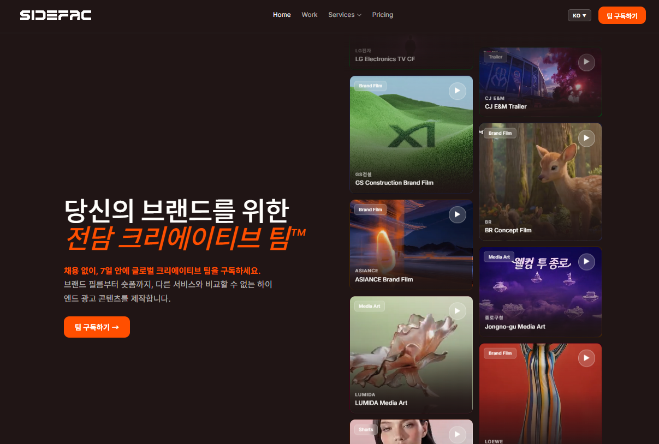Open the LG Electronics TV CF card
The height and width of the screenshot is (444, 659).
tap(411, 54)
